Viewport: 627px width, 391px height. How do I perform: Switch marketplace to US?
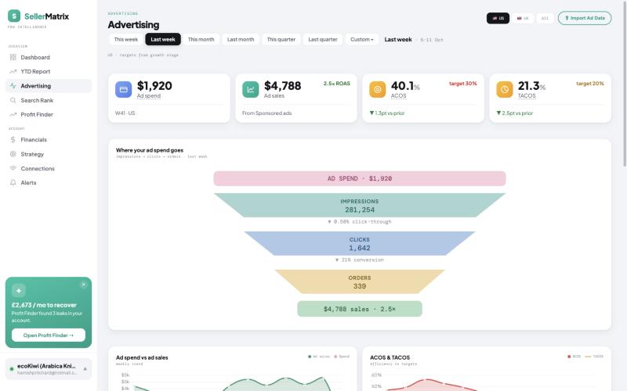coord(498,18)
